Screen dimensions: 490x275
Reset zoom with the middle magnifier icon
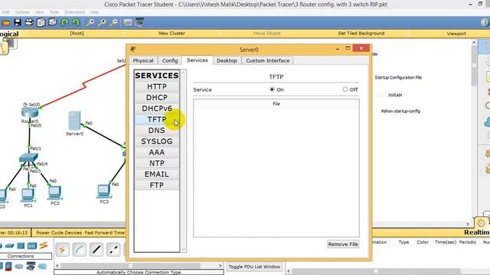(x=102, y=22)
